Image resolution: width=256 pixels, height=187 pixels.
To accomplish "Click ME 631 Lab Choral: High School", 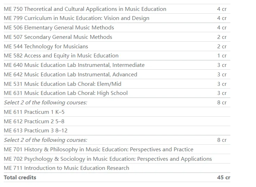I will (66, 93).
